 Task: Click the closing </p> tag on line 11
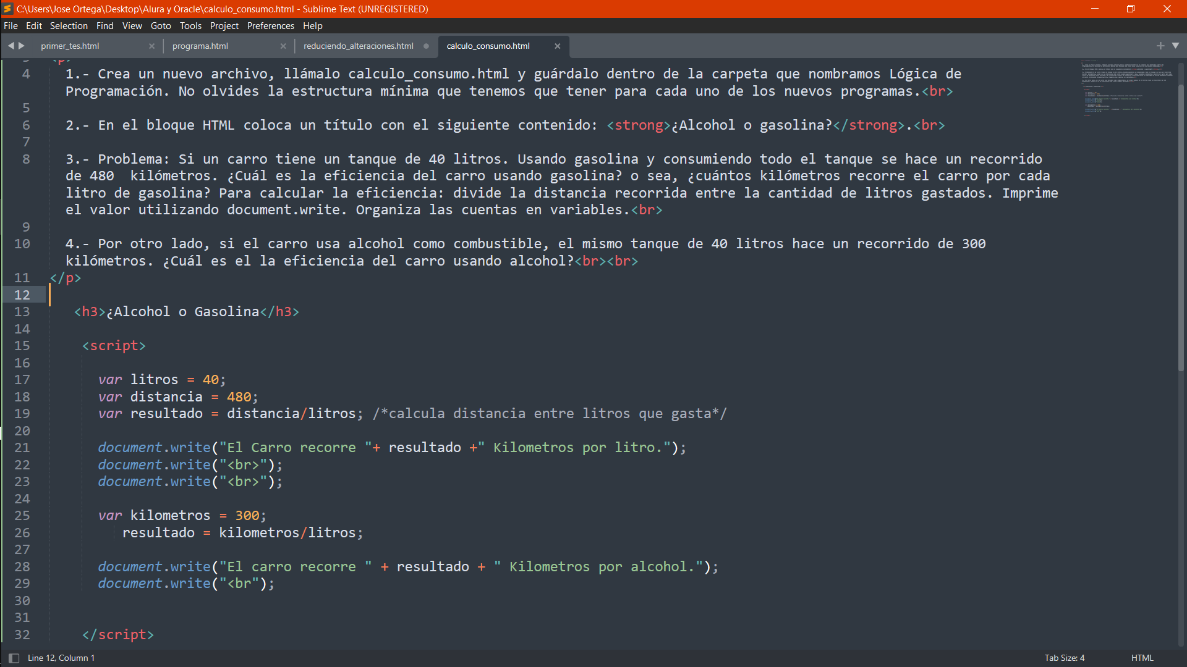(x=66, y=278)
